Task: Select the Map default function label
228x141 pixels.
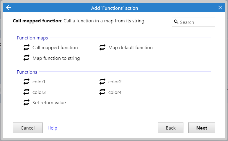Action: [x=131, y=48]
